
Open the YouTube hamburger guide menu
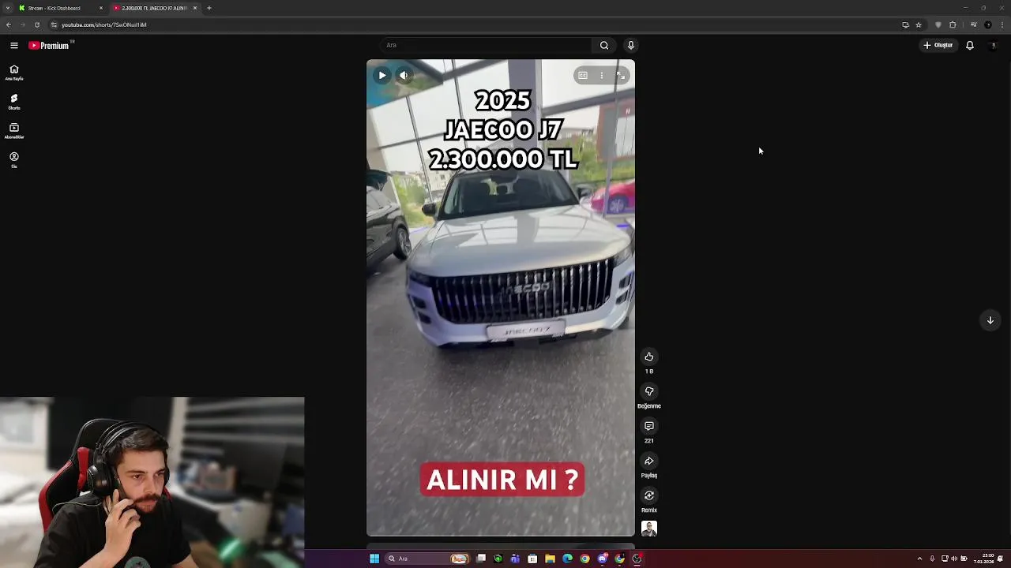pyautogui.click(x=13, y=46)
